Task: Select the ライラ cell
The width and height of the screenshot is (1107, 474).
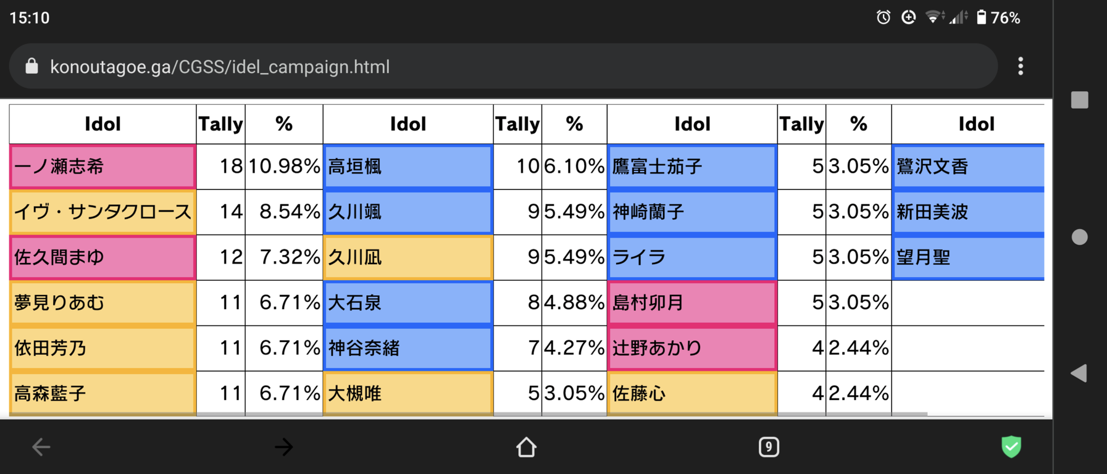Action: click(x=692, y=257)
